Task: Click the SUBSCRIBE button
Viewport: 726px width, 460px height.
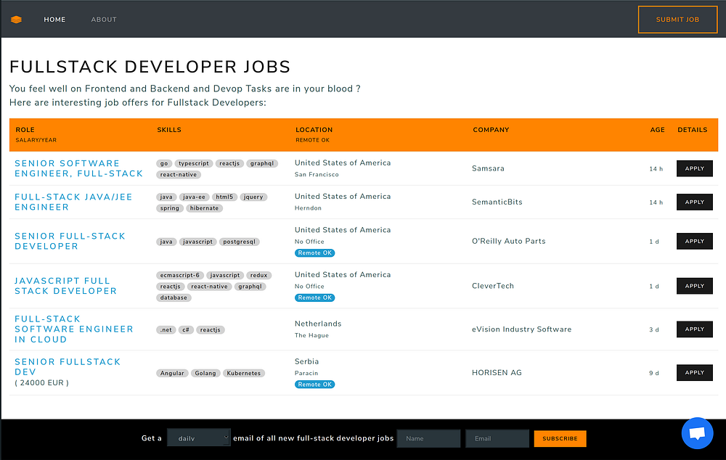Action: coord(560,438)
